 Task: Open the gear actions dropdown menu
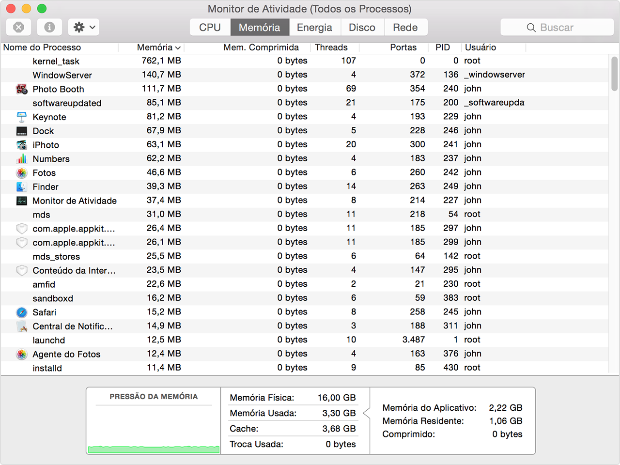84,27
